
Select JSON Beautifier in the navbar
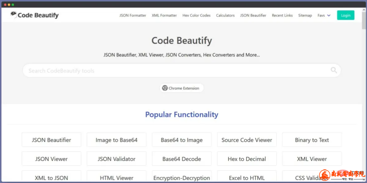pyautogui.click(x=253, y=15)
